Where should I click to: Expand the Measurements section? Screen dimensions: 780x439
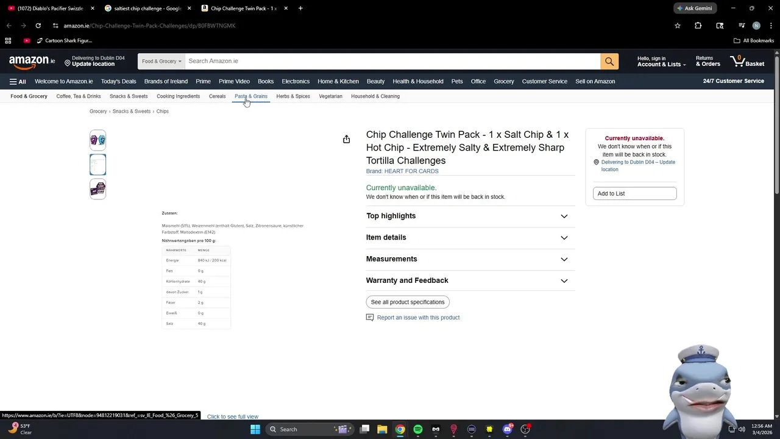click(470, 259)
